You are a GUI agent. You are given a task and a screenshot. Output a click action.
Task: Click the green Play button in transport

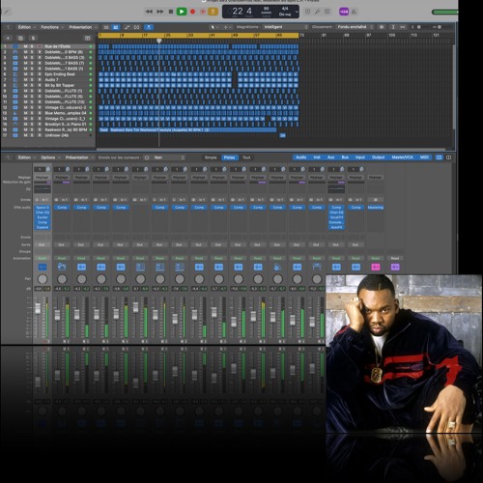click(182, 12)
